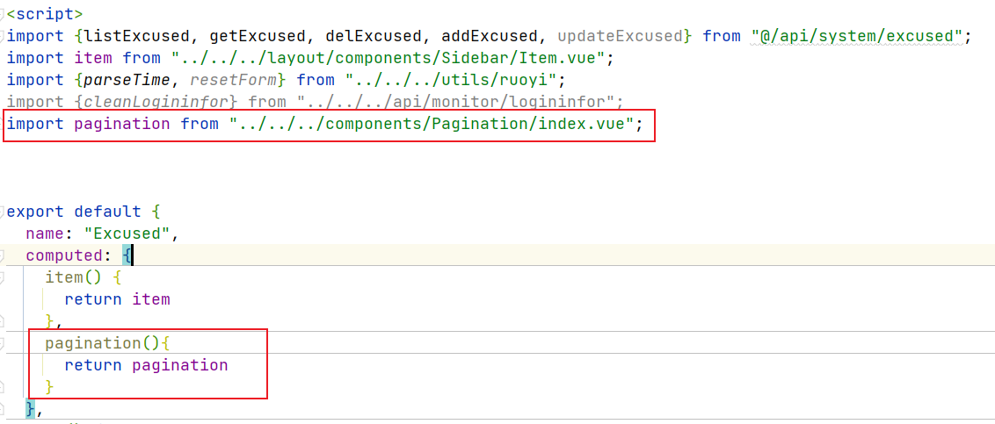Click addExcused in the import list
Image resolution: width=995 pixels, height=424 pixels.
(x=490, y=36)
